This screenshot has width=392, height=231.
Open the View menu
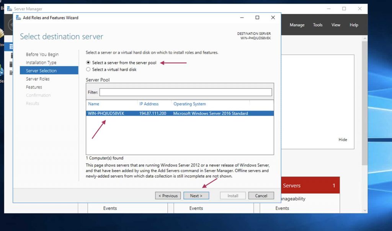[335, 25]
